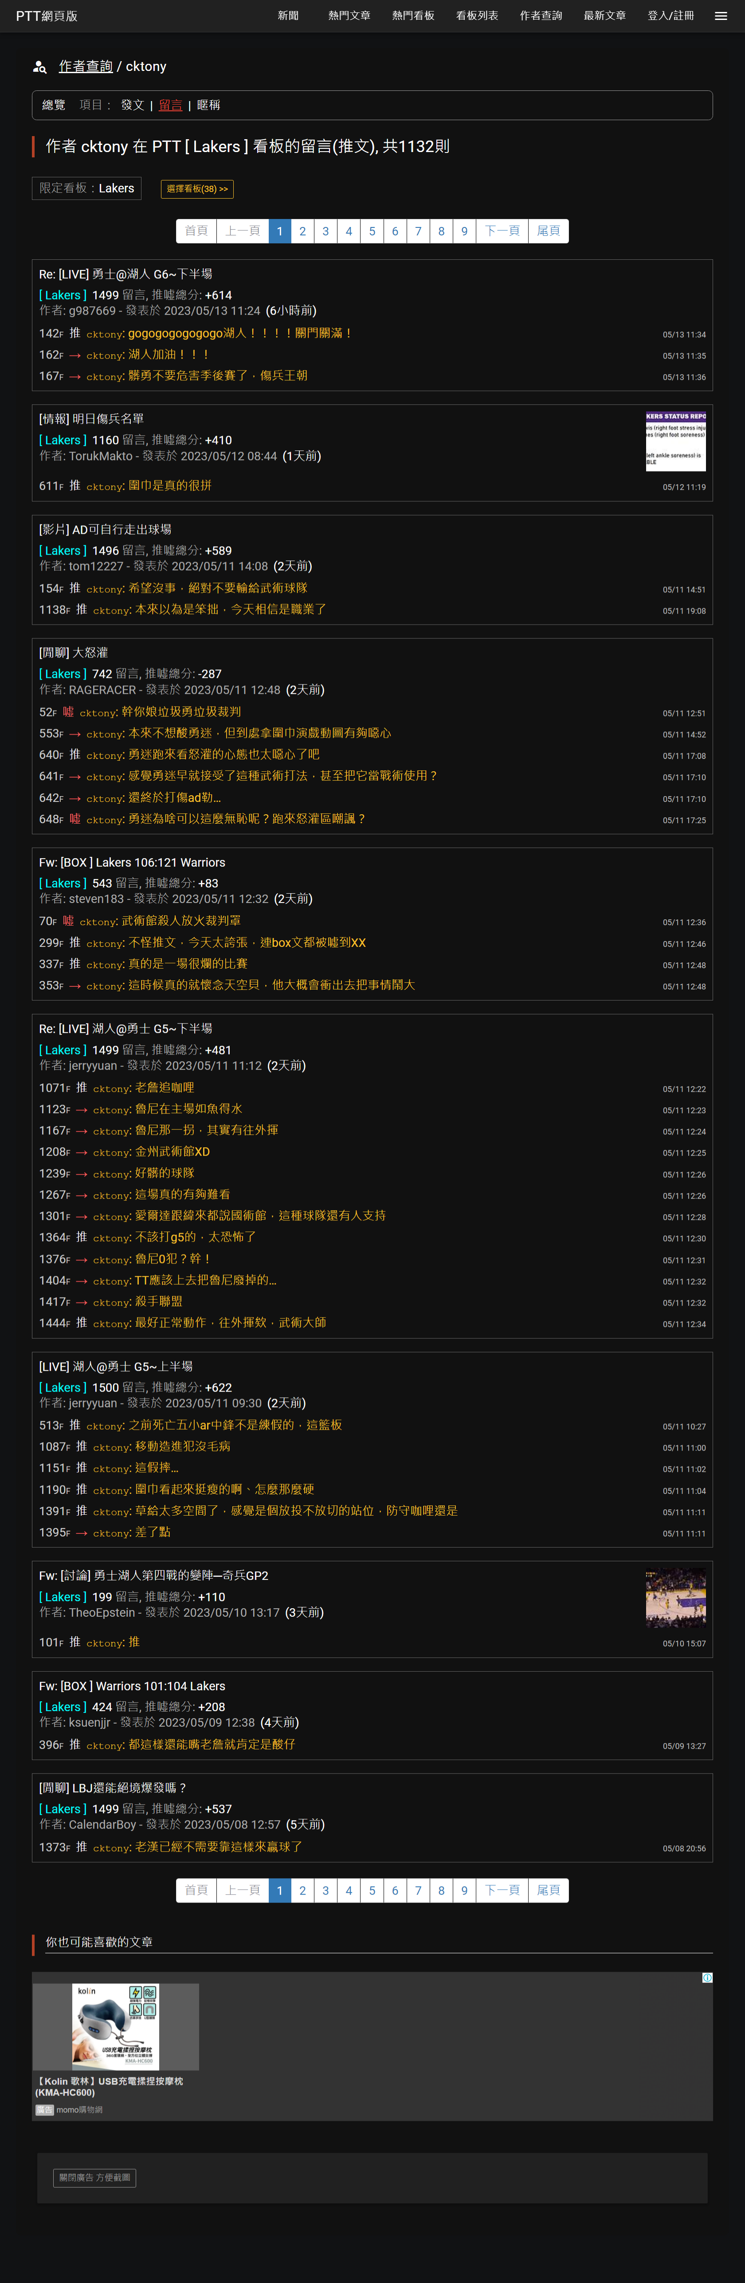
Task: Click the author search person icon
Action: click(40, 67)
